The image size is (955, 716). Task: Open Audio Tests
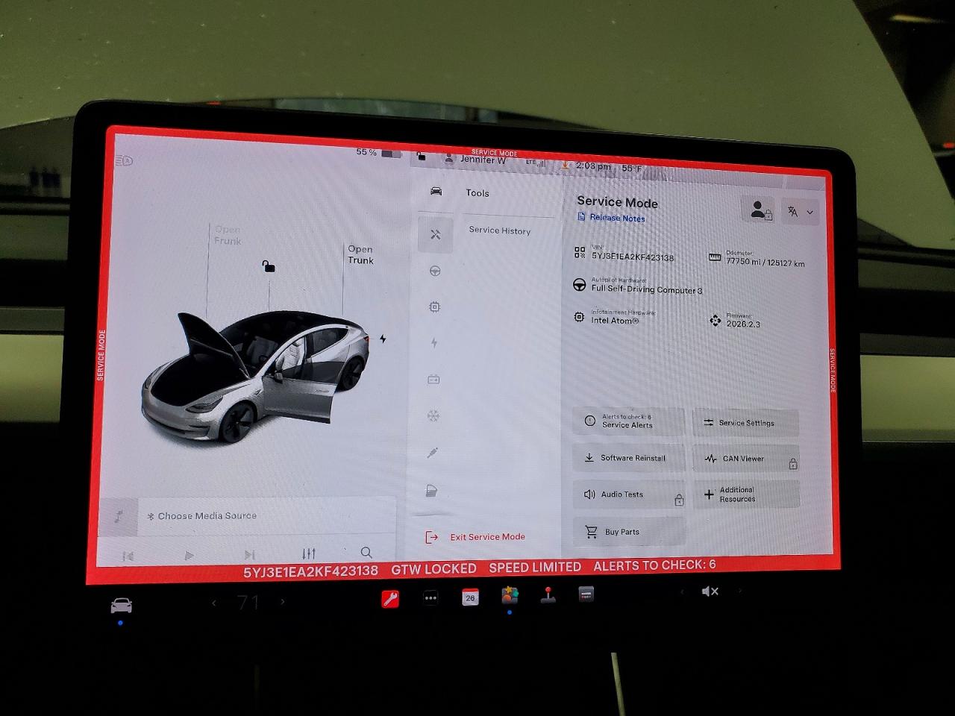[629, 494]
